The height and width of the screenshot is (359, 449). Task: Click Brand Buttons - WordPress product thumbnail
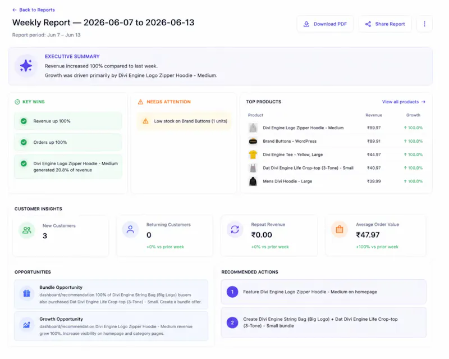tap(253, 141)
